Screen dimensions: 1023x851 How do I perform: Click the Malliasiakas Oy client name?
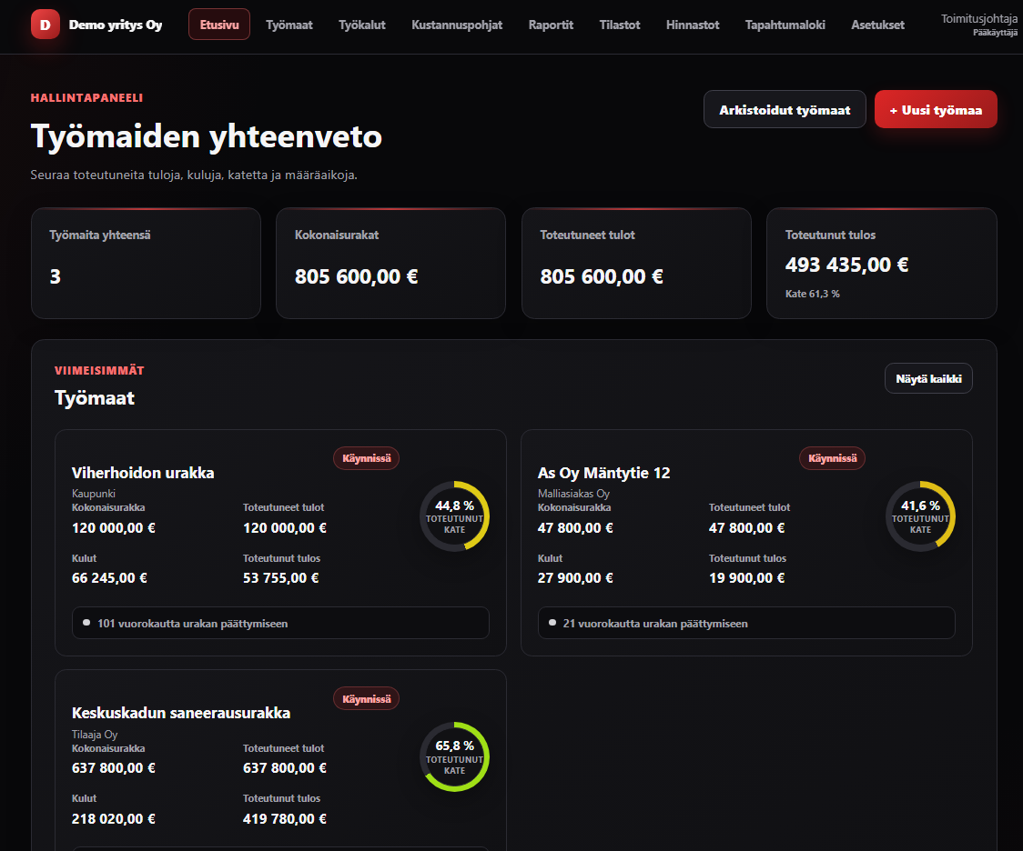(x=573, y=494)
